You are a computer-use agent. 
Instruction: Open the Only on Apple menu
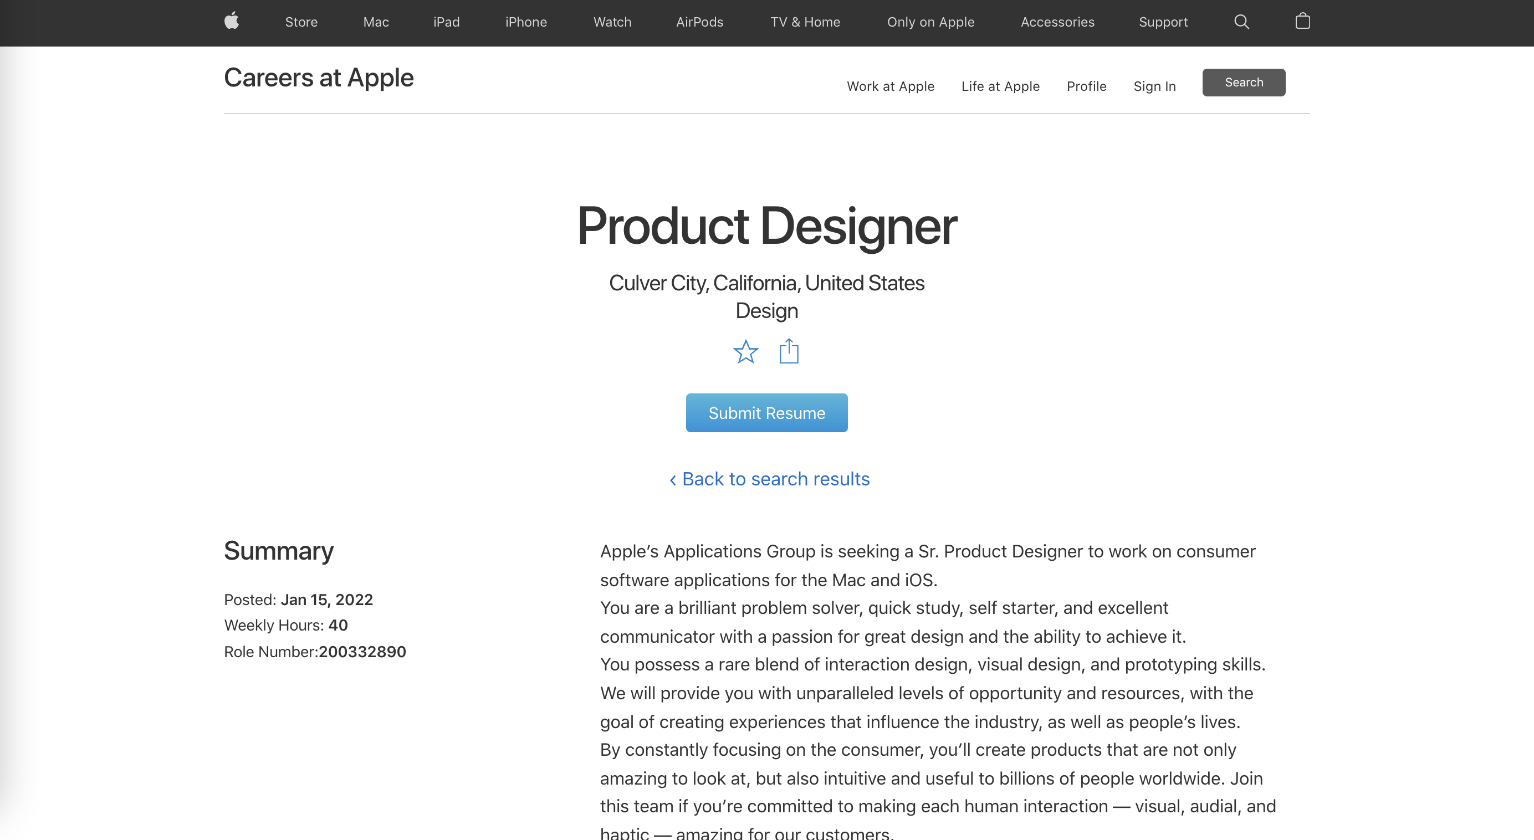pos(930,22)
